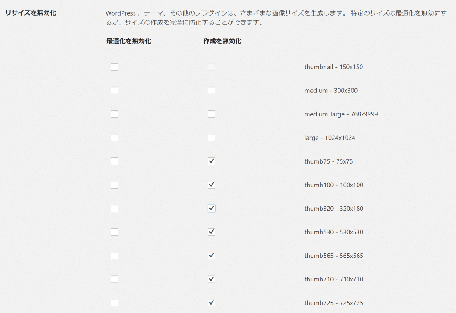Uncheck disable-creation for thumb725 725x725
Viewport: 456px width, 313px height.
click(212, 303)
